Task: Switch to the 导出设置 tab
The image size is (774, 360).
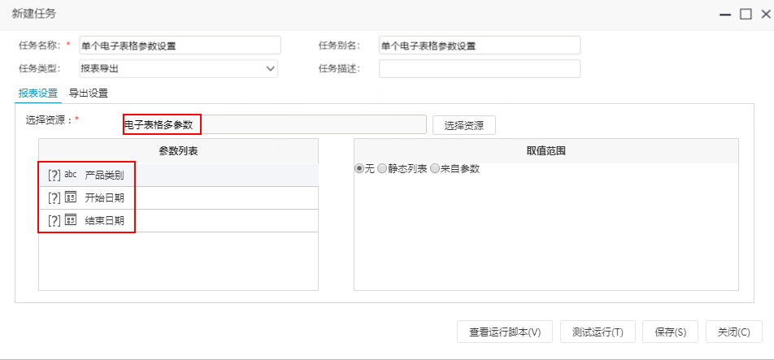Action: coord(89,93)
